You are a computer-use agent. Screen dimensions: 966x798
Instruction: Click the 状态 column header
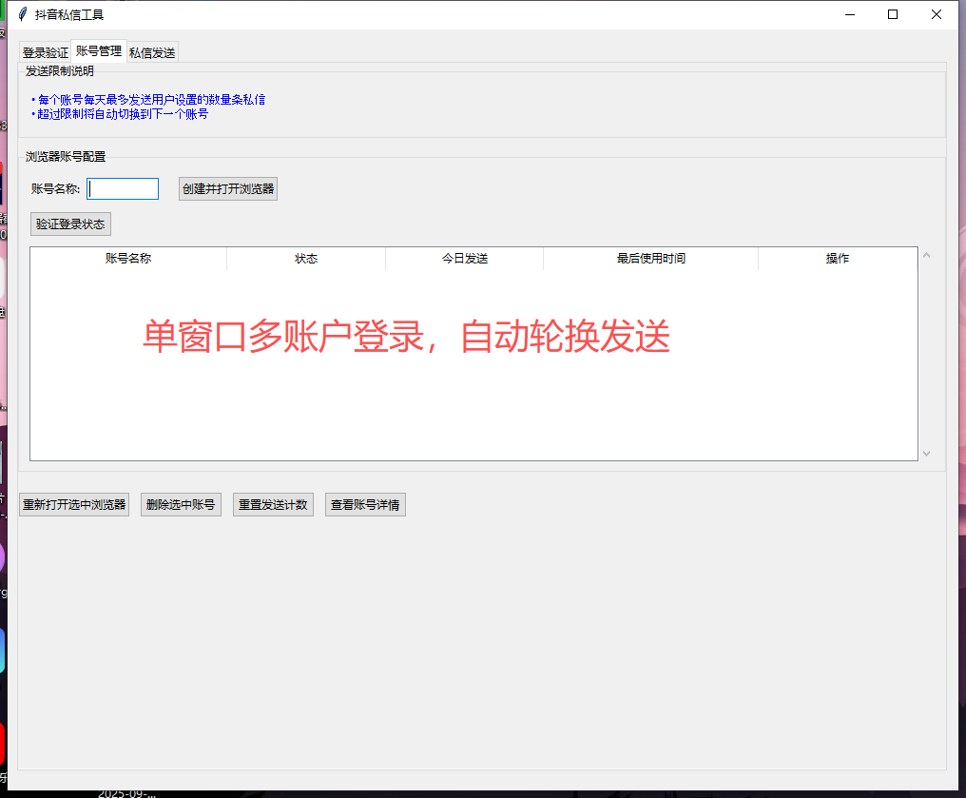pos(306,259)
